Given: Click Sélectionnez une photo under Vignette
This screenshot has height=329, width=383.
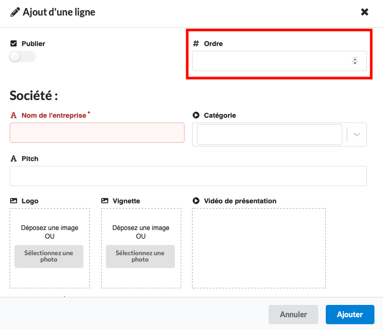Looking at the screenshot, I should click(140, 256).
